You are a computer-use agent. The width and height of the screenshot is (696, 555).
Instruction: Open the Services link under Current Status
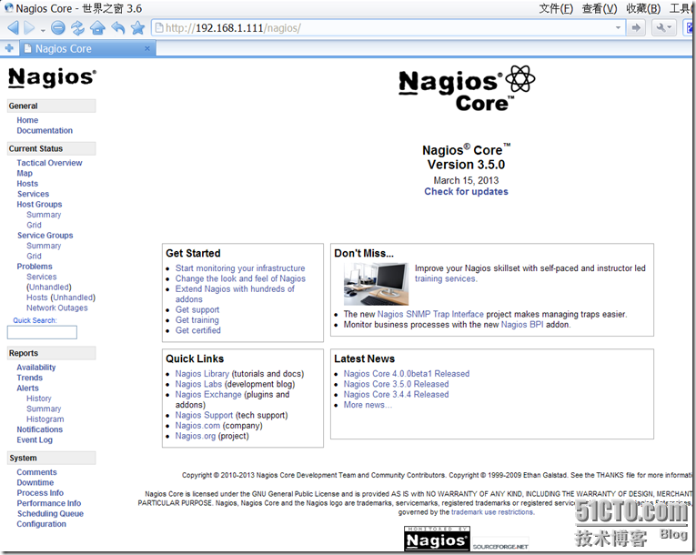pyautogui.click(x=34, y=194)
